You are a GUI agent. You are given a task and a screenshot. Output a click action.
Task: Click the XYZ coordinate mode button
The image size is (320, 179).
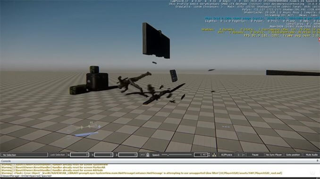coord(143,155)
